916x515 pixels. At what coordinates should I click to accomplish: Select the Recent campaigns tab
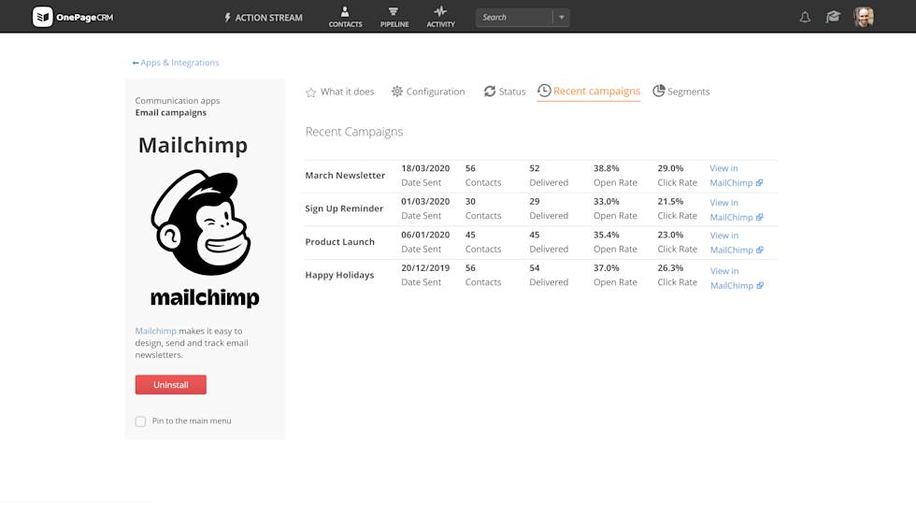[589, 91]
